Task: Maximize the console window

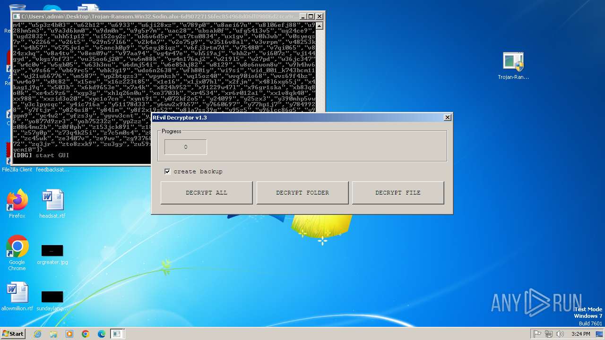Action: (311, 16)
